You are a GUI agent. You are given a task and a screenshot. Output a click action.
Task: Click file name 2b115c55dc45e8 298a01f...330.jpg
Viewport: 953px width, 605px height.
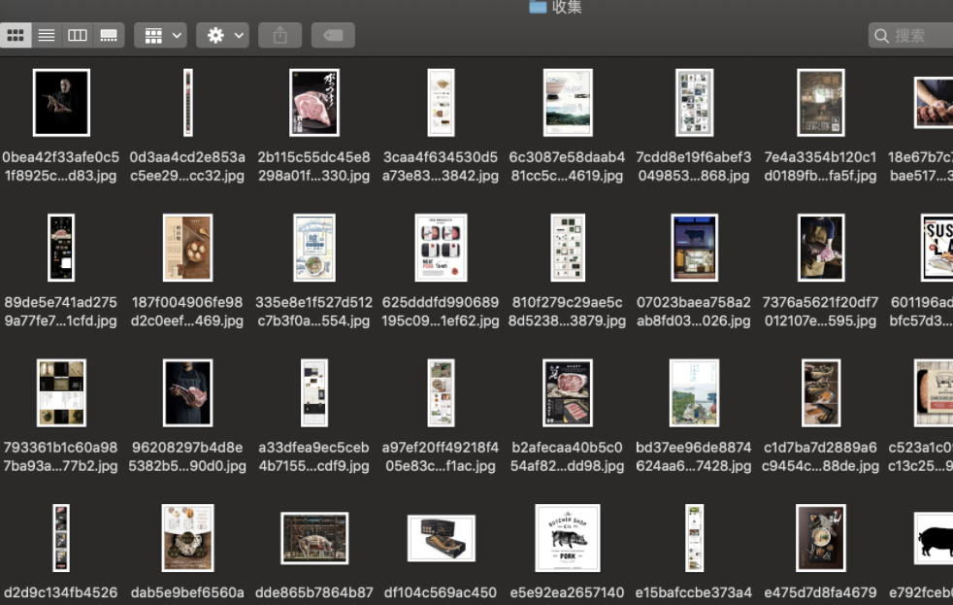[x=314, y=167]
